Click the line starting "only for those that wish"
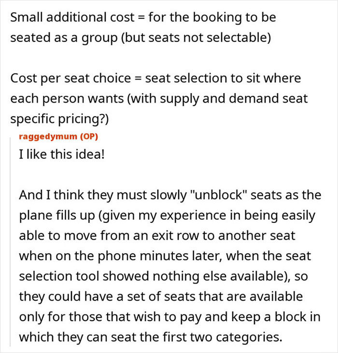 click(x=169, y=317)
